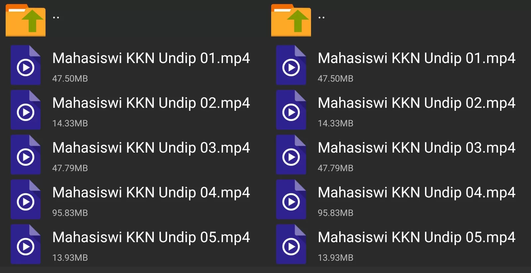Open parent folder icon in left pane
The image size is (531, 273).
point(26,20)
